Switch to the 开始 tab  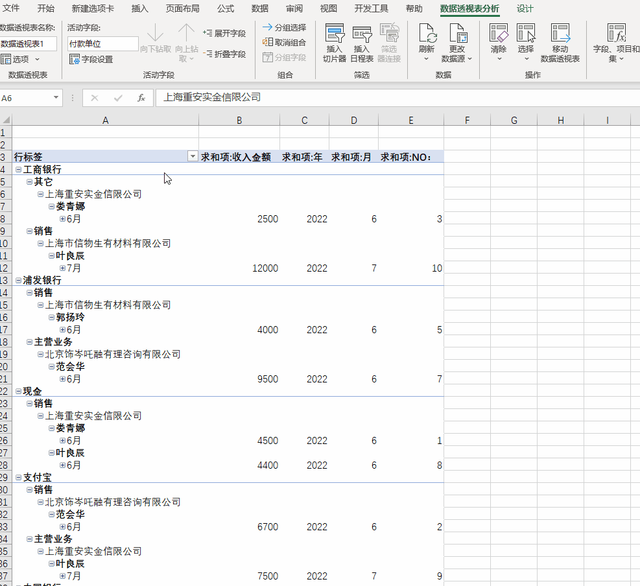point(45,8)
